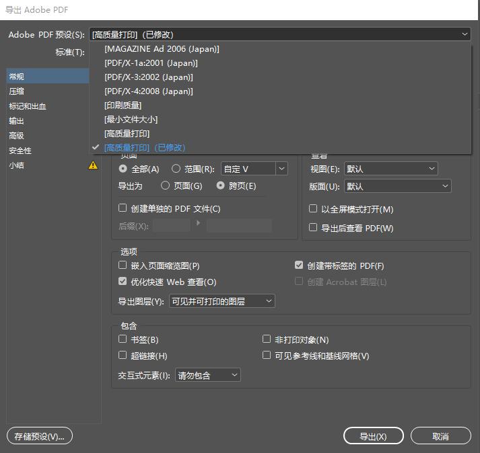Image resolution: width=480 pixels, height=453 pixels.
Task: Open the 交互式元素(I) dropdown
Action: pyautogui.click(x=208, y=375)
